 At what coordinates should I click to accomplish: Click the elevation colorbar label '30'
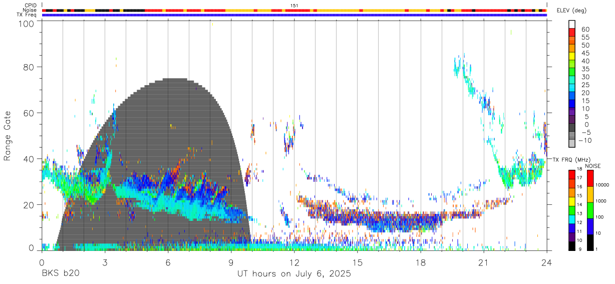pos(585,77)
